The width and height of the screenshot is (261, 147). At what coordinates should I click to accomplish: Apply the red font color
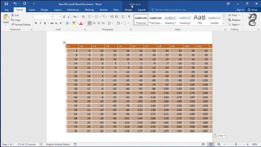pyautogui.click(x=81, y=23)
